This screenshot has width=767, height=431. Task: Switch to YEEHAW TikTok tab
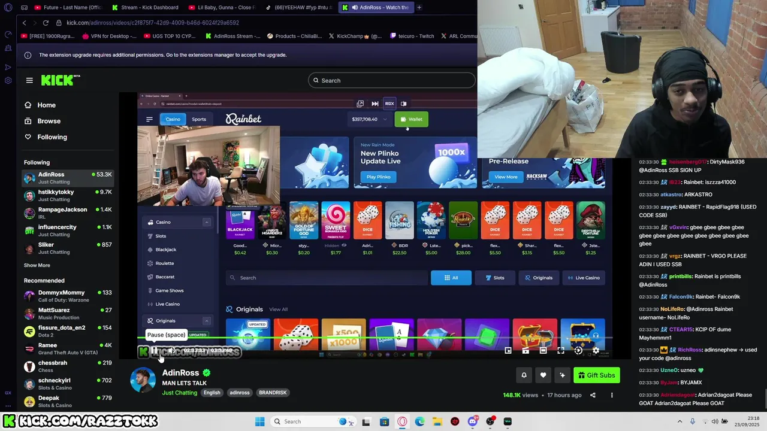[299, 7]
